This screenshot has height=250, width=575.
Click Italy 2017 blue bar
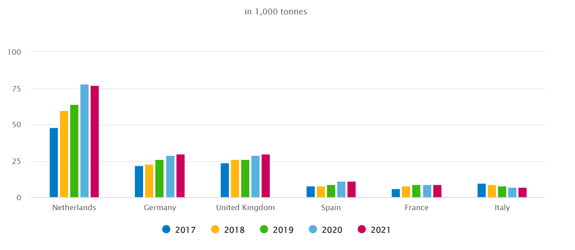[x=481, y=191]
